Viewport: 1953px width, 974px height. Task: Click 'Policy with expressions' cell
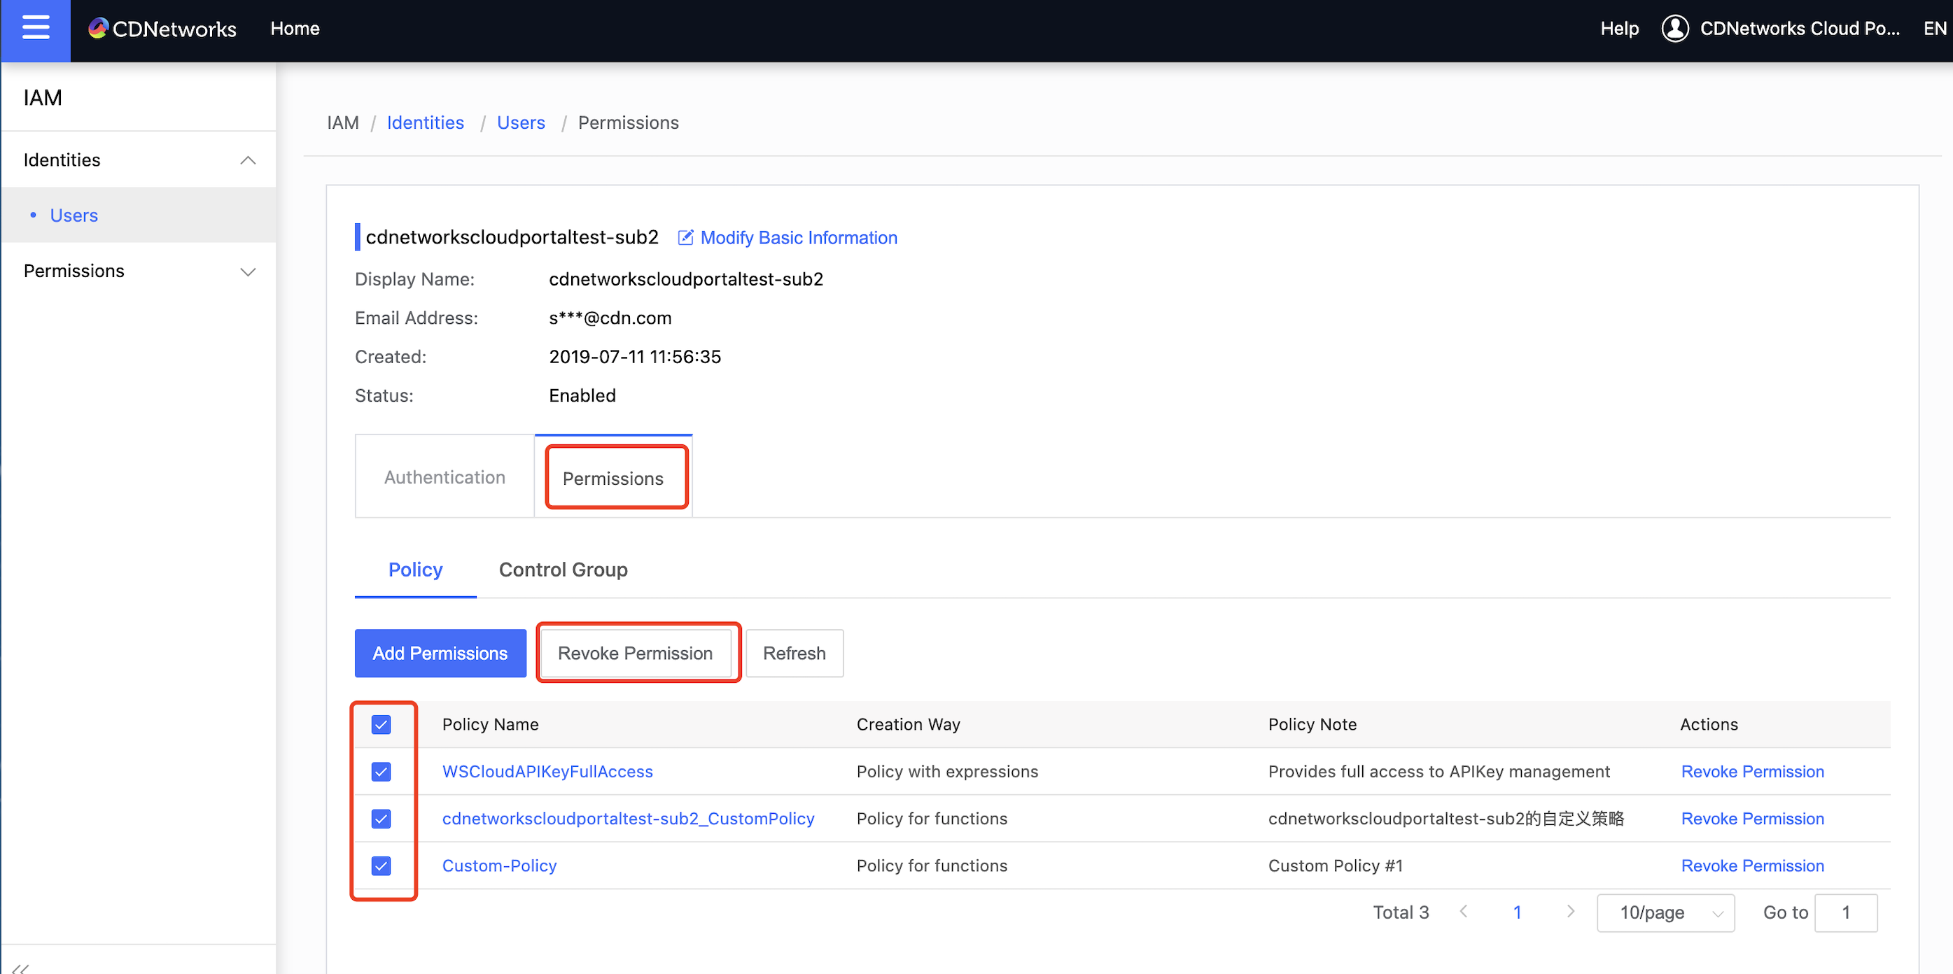(948, 772)
